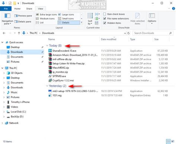Open recent locations dropdown arrow
The height and width of the screenshot is (144, 176).
coord(15,33)
